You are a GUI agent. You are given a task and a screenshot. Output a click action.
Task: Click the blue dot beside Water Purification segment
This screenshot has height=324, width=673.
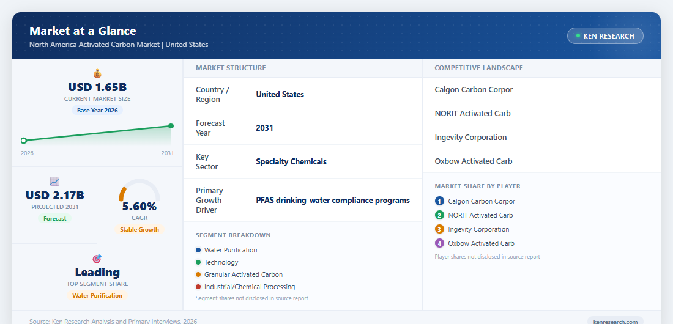click(198, 250)
